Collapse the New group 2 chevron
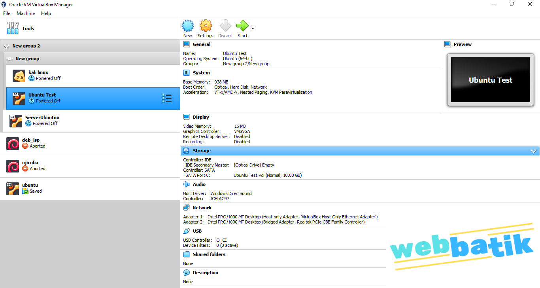The width and height of the screenshot is (540, 288). pos(6,46)
